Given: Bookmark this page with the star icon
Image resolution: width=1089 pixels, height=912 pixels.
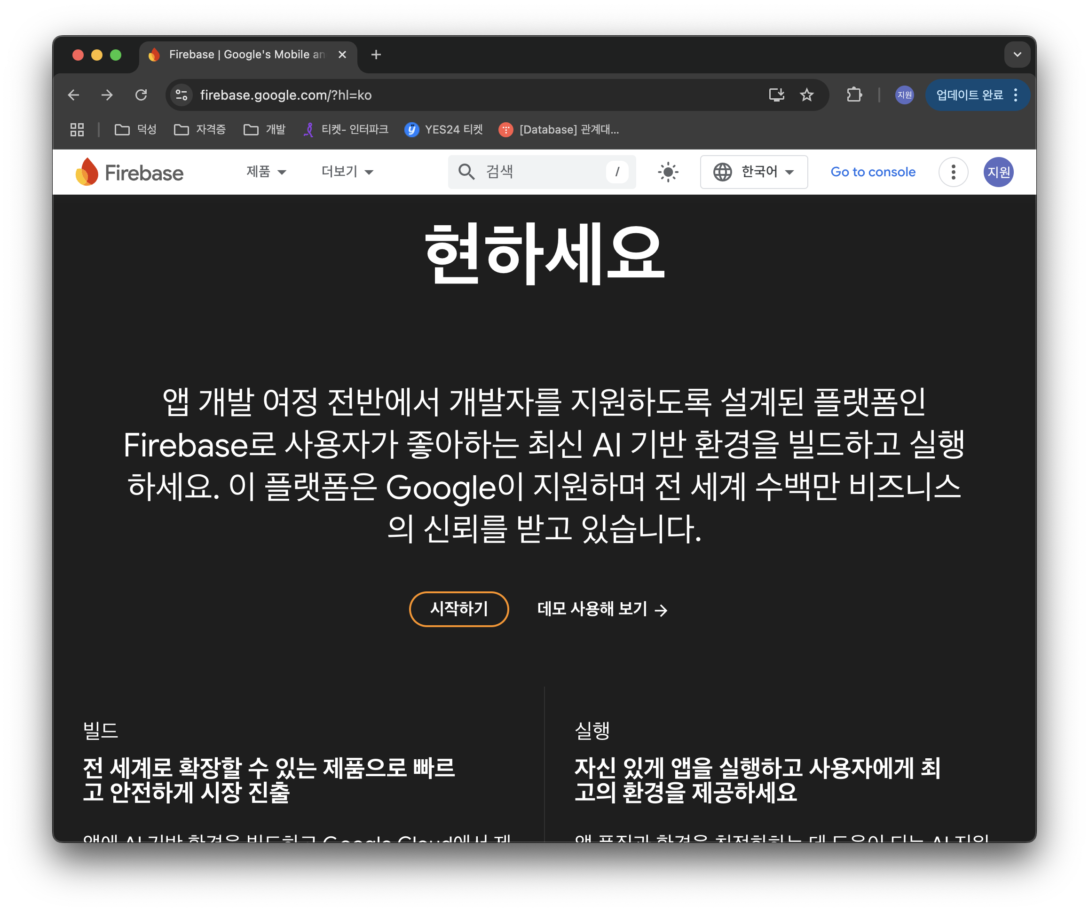Looking at the screenshot, I should click(806, 95).
